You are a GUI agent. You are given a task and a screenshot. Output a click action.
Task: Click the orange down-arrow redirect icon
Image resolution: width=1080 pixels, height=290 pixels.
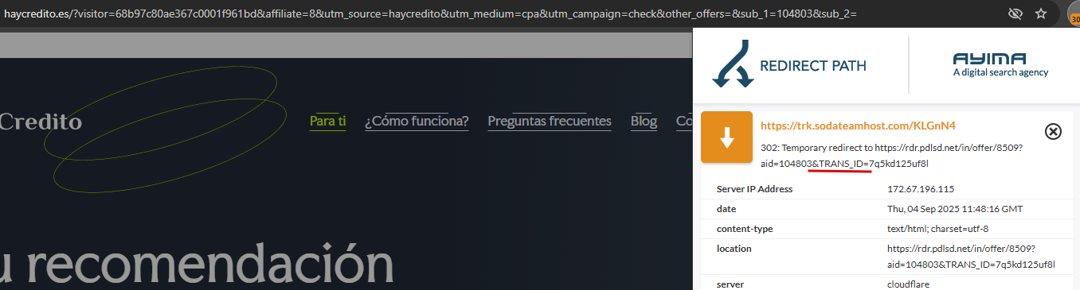click(x=726, y=137)
